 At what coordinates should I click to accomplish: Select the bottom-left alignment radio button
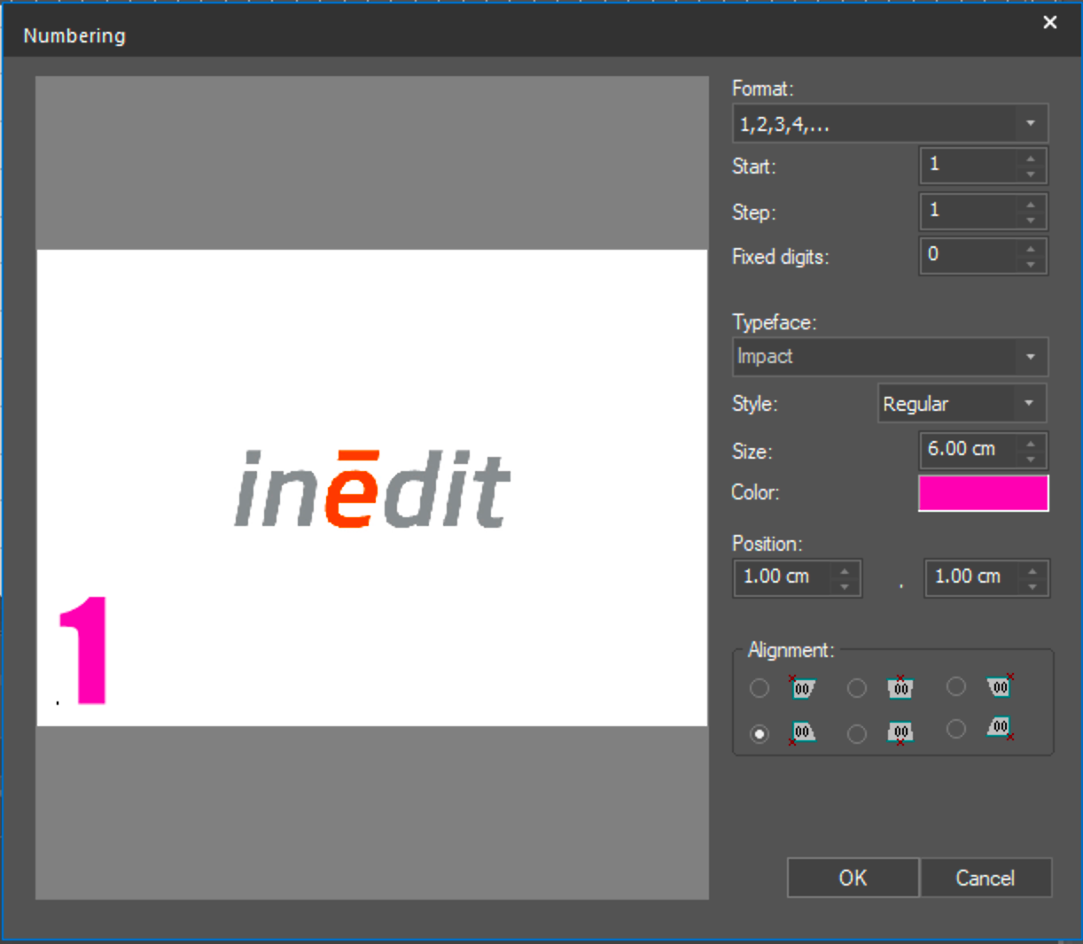760,734
